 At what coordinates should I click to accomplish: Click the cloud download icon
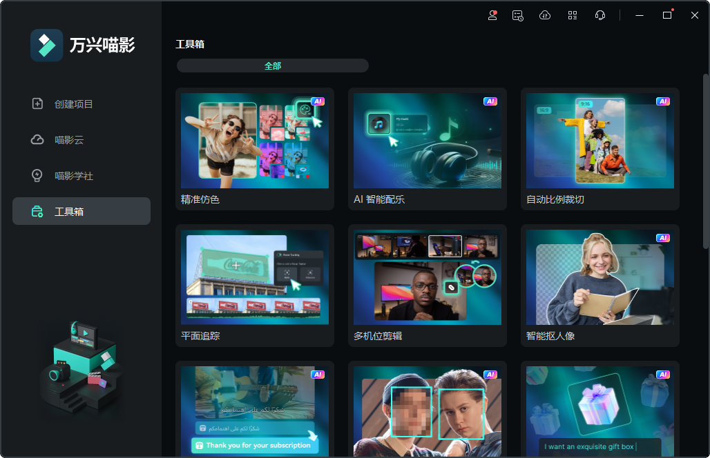(545, 15)
